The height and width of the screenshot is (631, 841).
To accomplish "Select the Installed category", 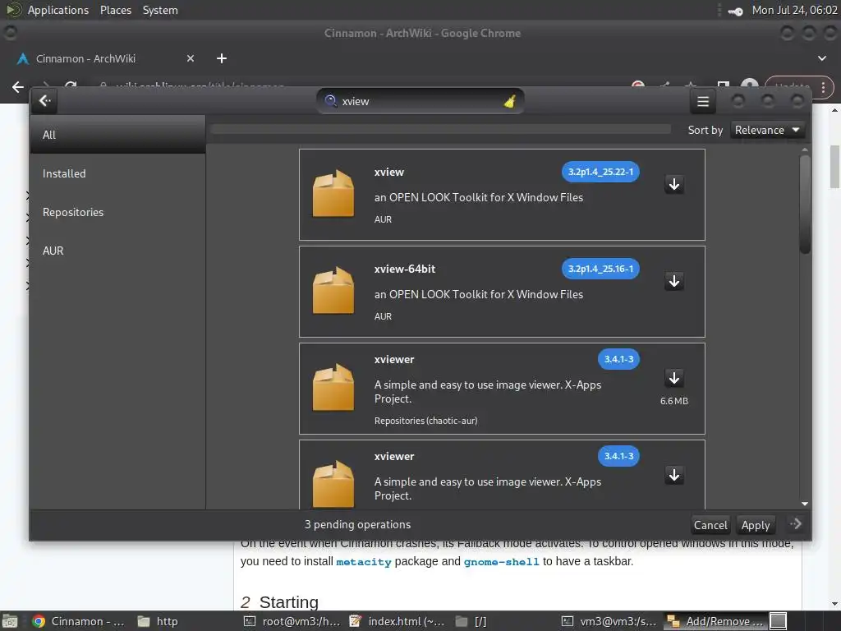I will 117,173.
